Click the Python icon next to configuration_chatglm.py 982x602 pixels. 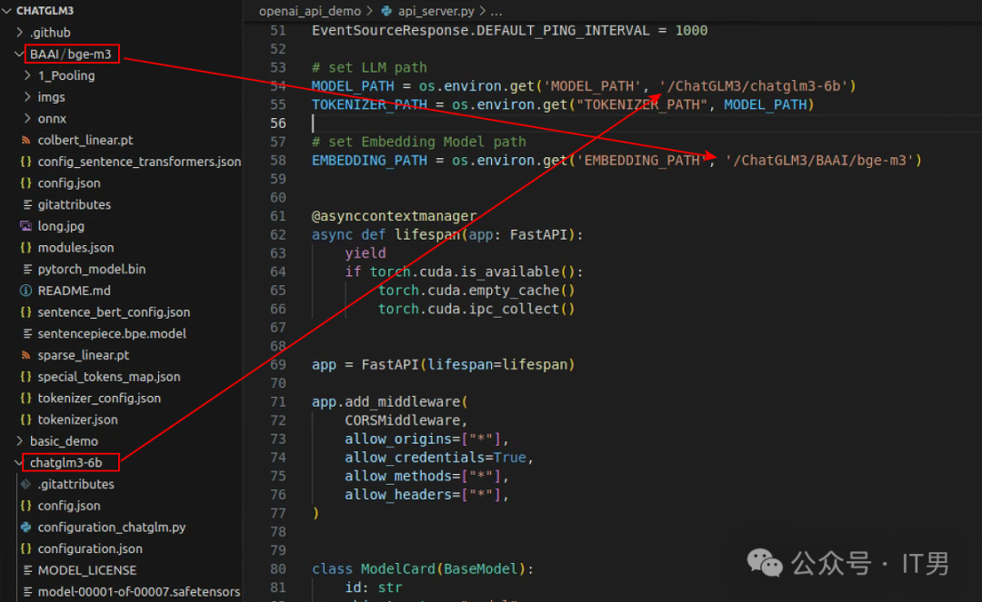pyautogui.click(x=26, y=528)
